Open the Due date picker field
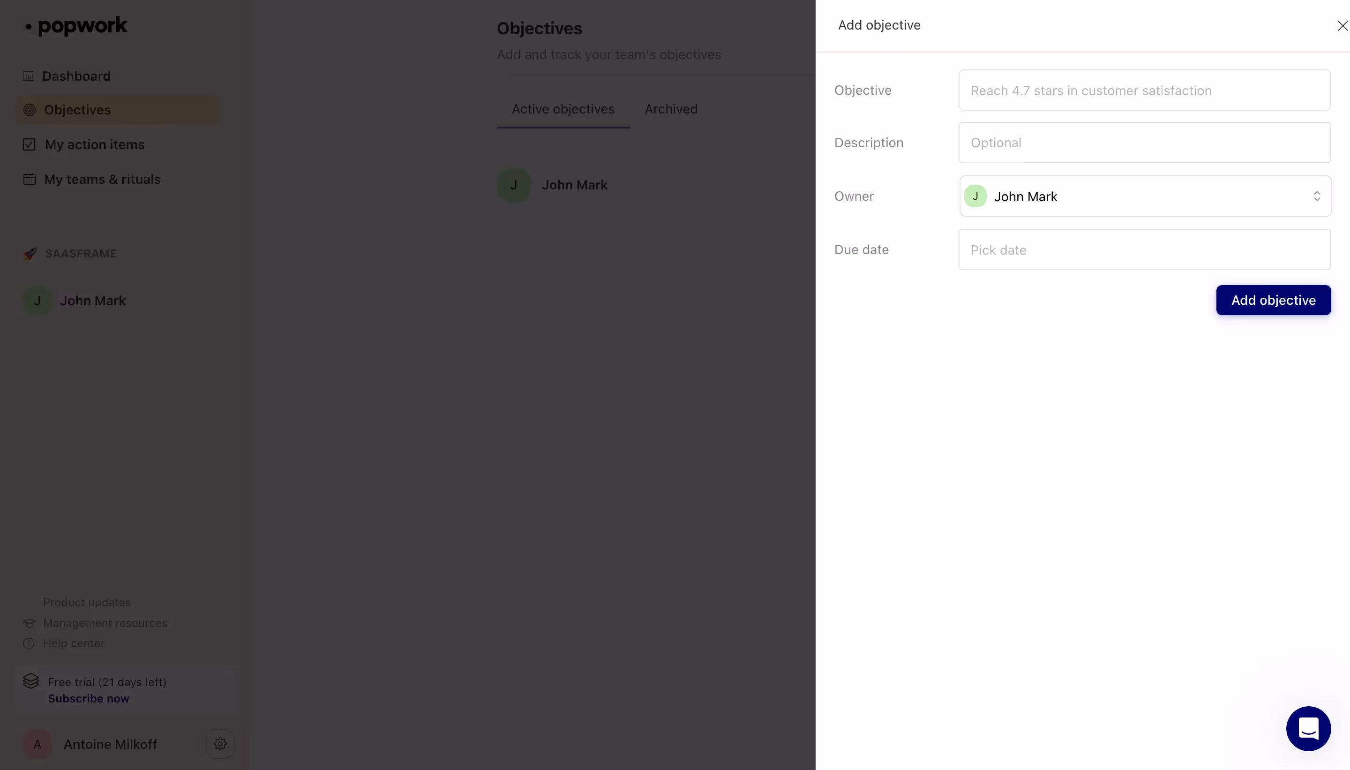The image size is (1350, 770). pos(1144,249)
